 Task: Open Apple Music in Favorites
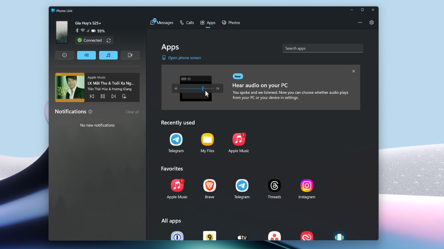pos(177,186)
